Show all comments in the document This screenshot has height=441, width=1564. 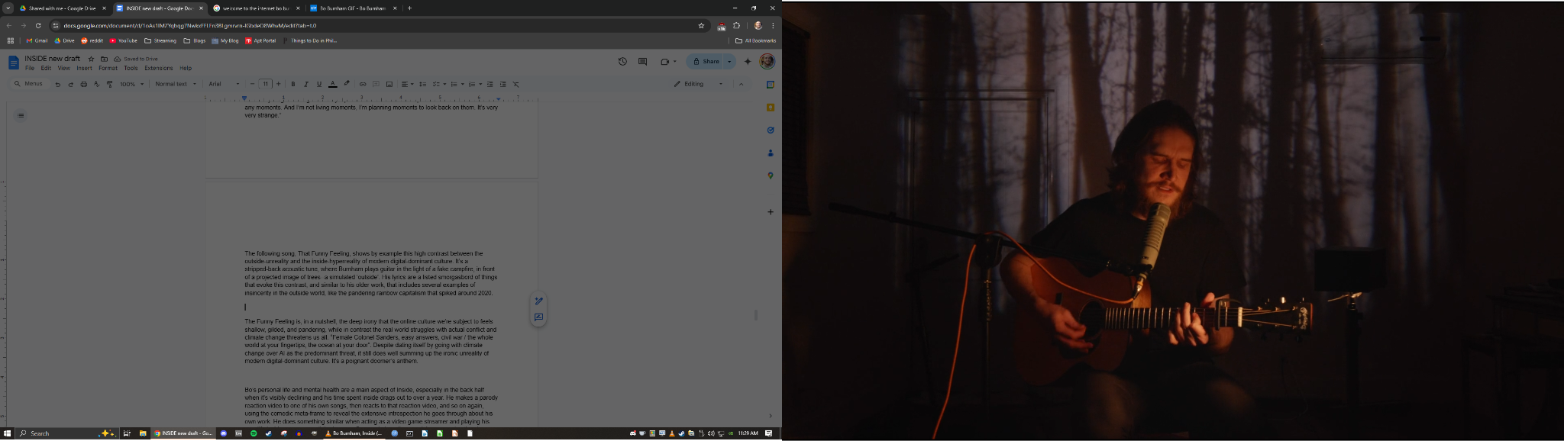(642, 62)
